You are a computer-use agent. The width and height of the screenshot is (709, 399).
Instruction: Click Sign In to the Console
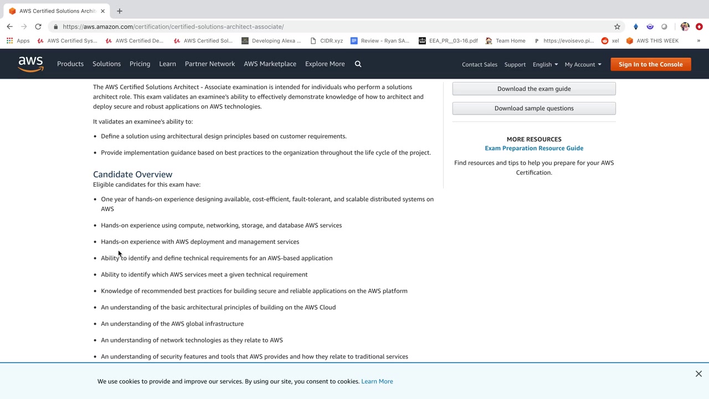(651, 64)
